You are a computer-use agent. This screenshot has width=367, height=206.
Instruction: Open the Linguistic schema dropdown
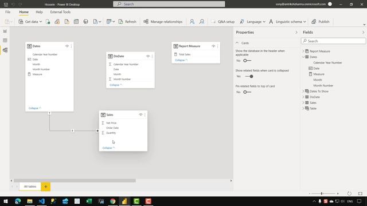point(287,22)
